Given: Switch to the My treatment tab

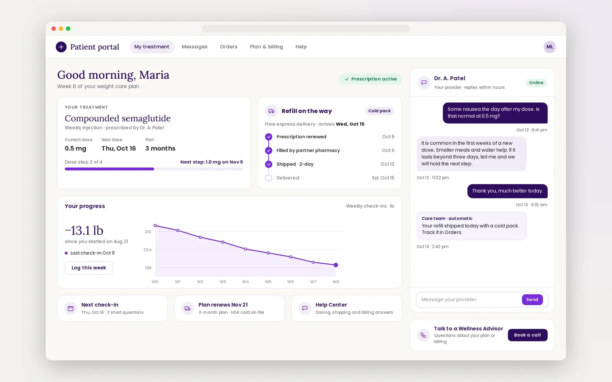Looking at the screenshot, I should click(152, 47).
